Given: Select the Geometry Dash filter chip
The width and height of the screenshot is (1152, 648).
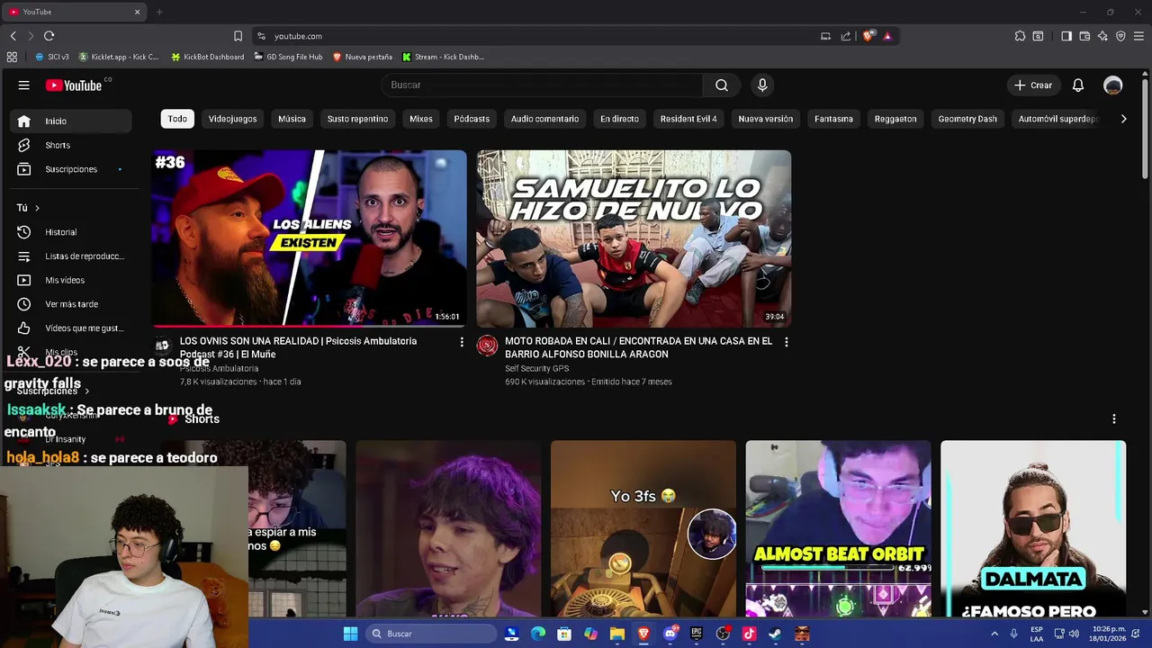Looking at the screenshot, I should point(967,119).
